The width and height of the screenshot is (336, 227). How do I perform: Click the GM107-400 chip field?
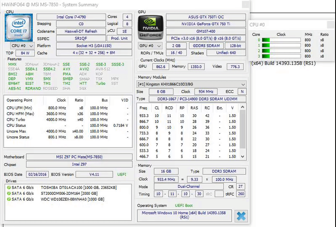pos(206,31)
